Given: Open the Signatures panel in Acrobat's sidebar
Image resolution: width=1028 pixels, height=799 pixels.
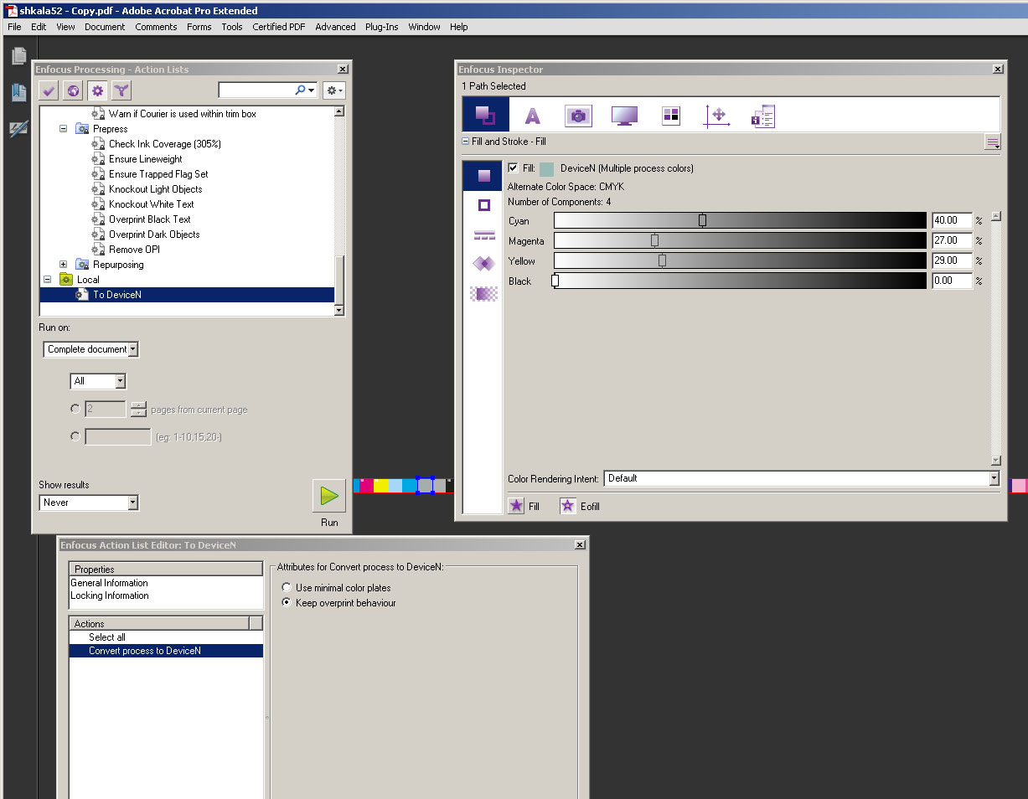Looking at the screenshot, I should tap(18, 129).
